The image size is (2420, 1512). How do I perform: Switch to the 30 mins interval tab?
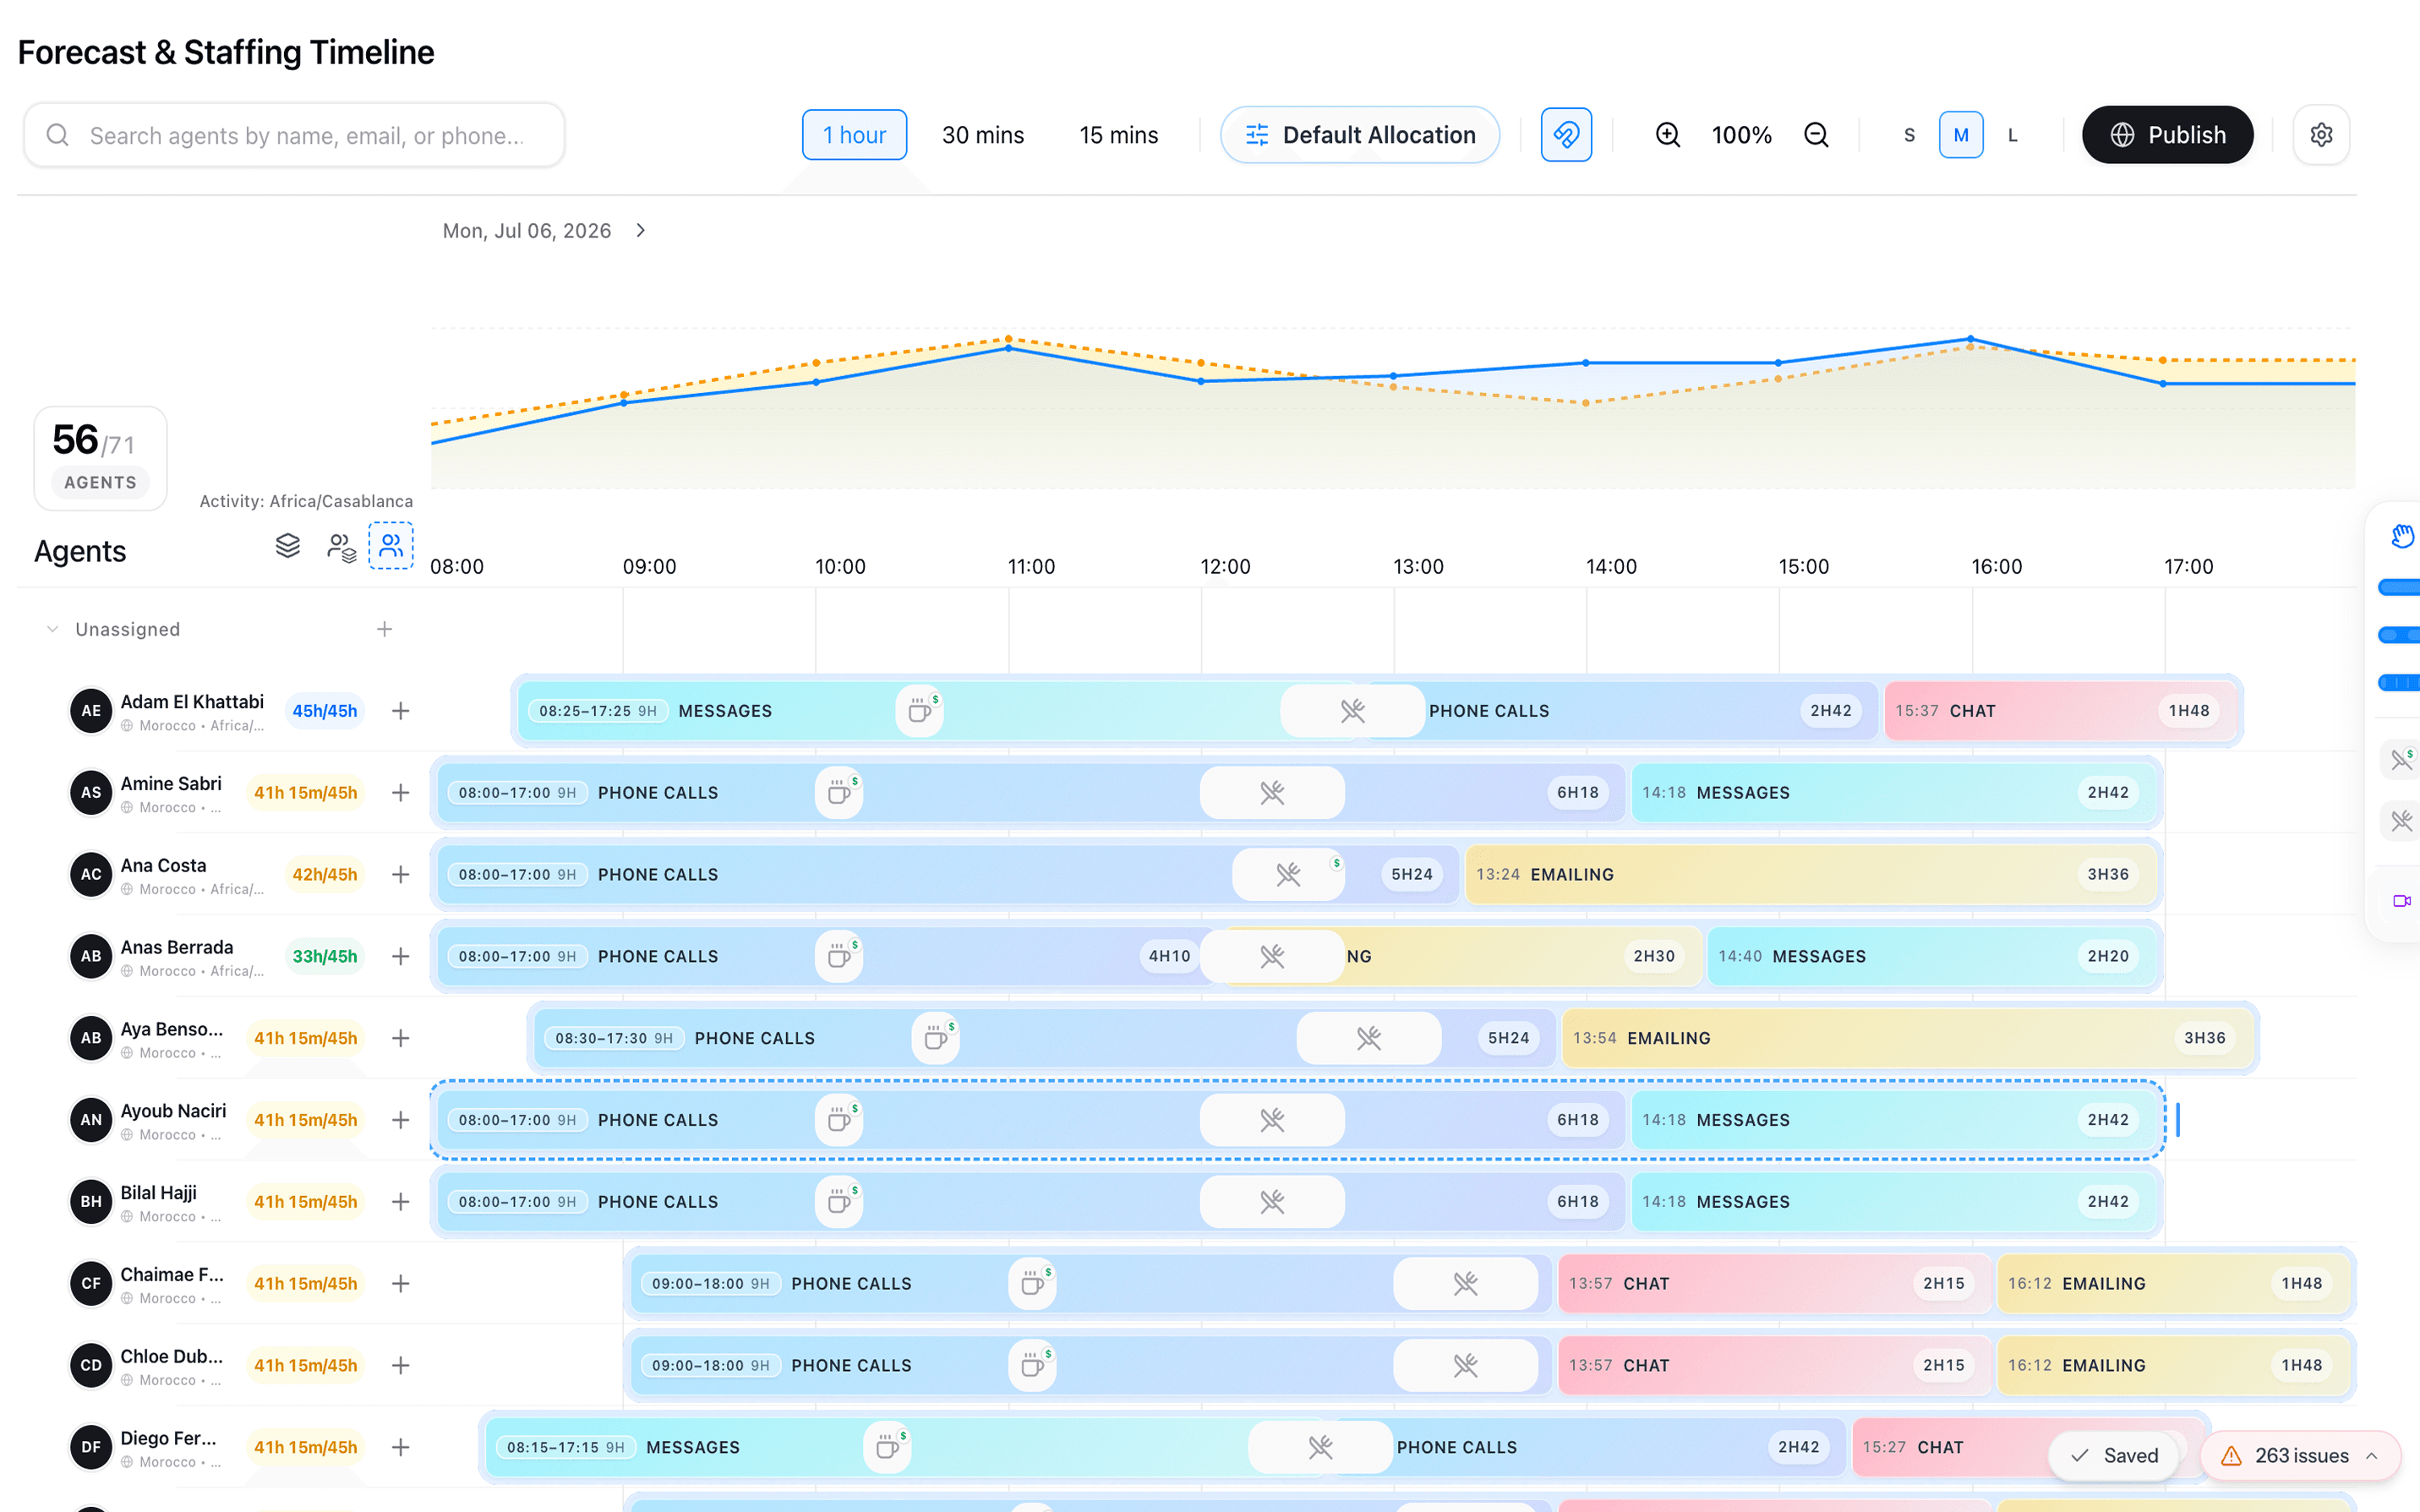click(x=983, y=135)
